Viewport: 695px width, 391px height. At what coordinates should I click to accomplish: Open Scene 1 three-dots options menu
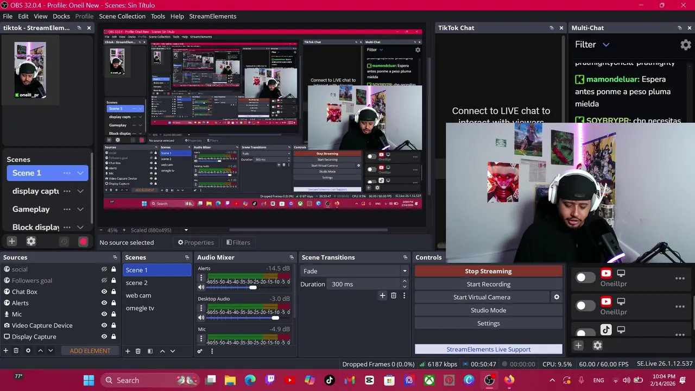pos(67,173)
